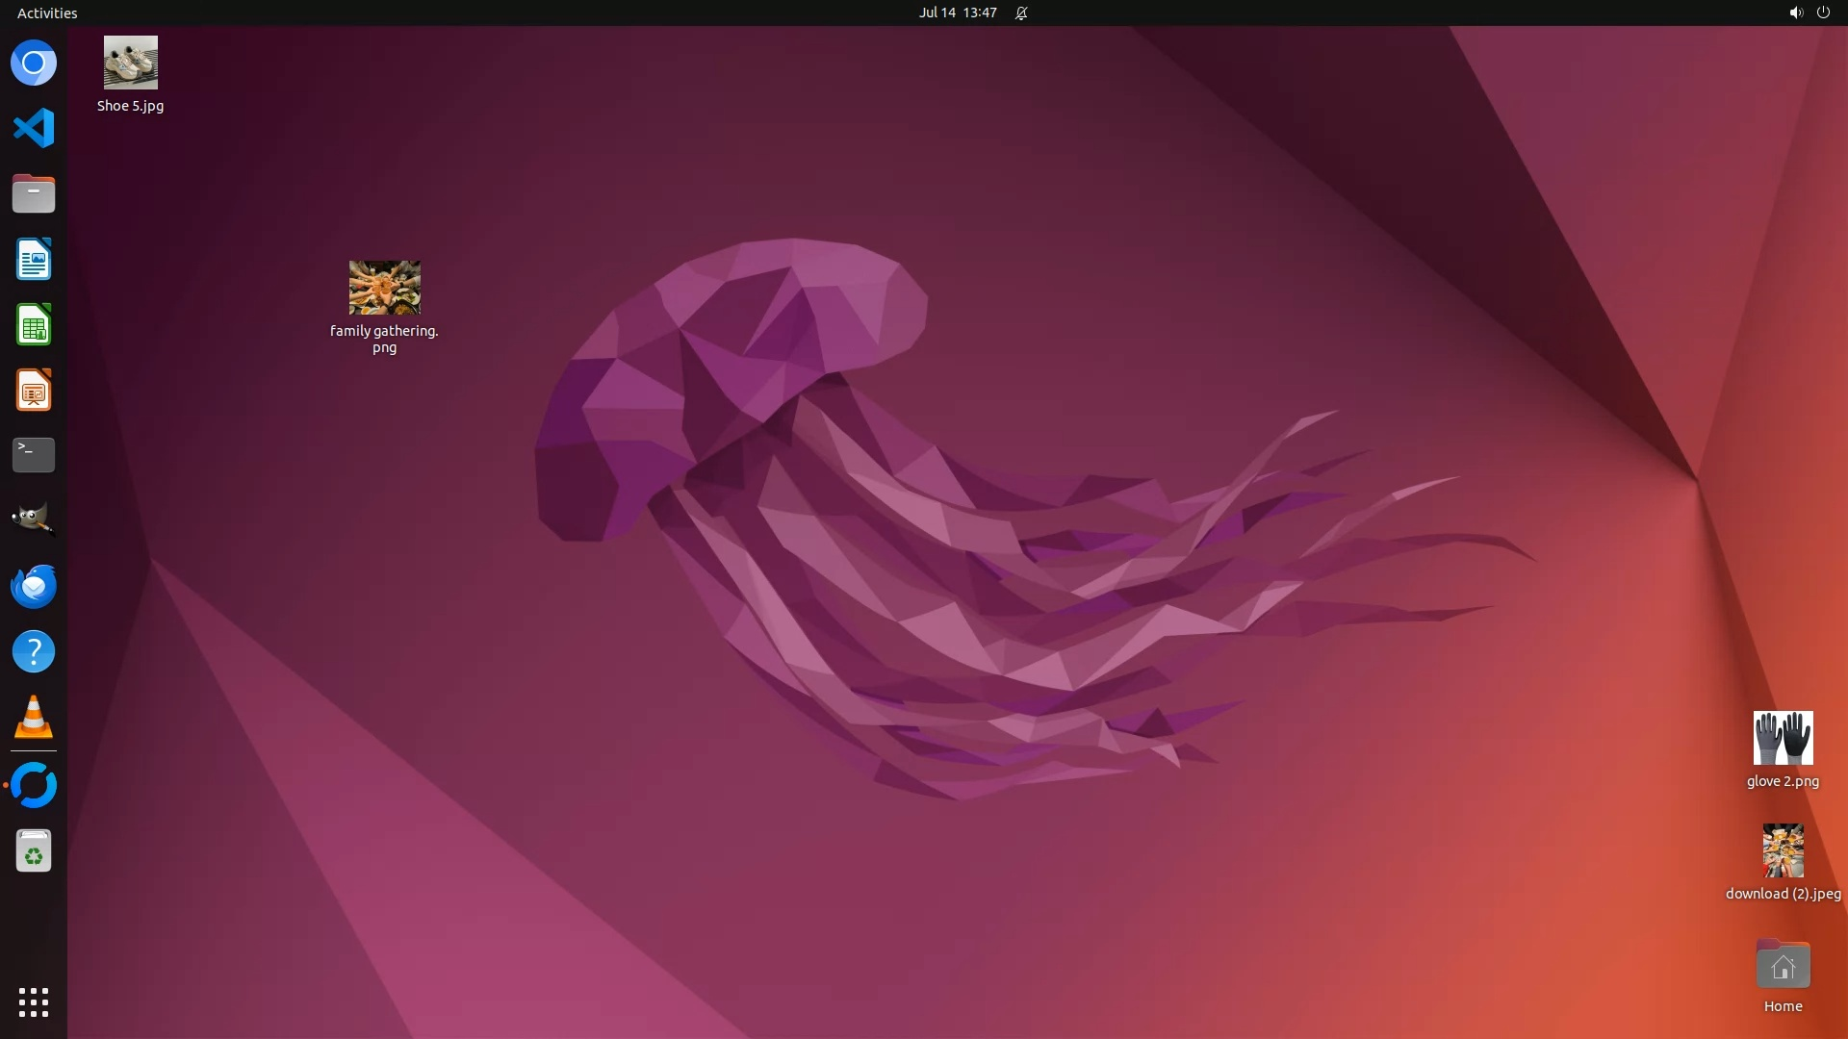The width and height of the screenshot is (1848, 1039).
Task: Launch VLC media player from dock
Action: pos(34,718)
